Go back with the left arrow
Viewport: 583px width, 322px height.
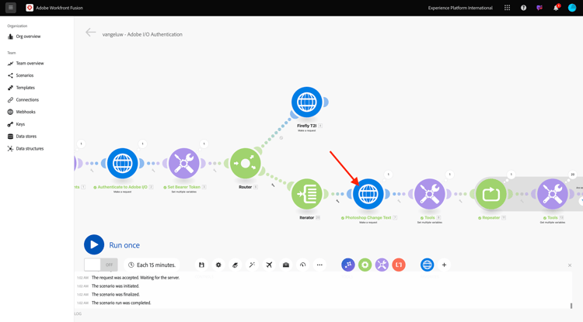click(x=91, y=33)
